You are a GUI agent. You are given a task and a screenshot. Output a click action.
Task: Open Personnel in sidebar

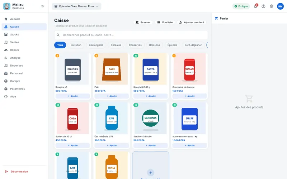(24, 73)
